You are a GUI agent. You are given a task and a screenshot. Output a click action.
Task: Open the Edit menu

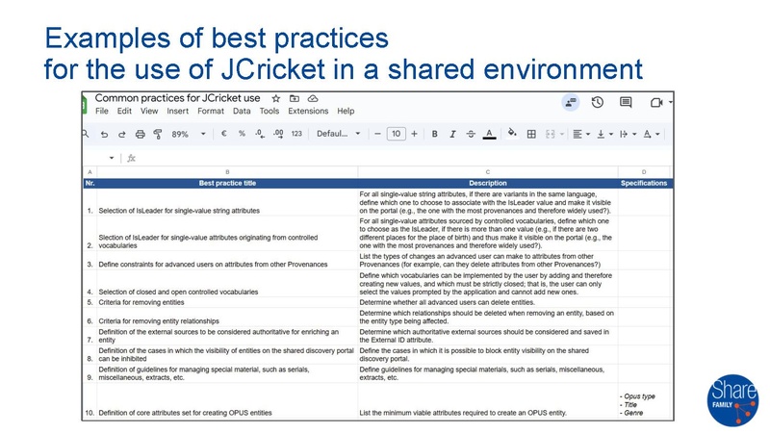coord(124,111)
